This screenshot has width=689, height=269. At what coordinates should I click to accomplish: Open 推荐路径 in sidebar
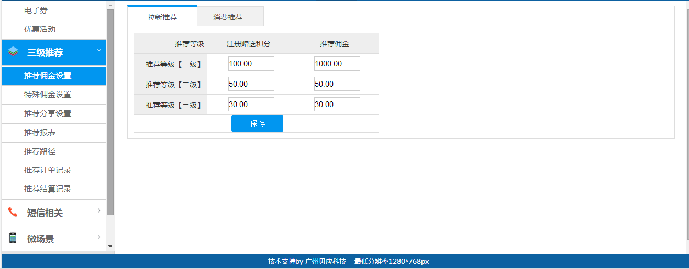coord(53,151)
